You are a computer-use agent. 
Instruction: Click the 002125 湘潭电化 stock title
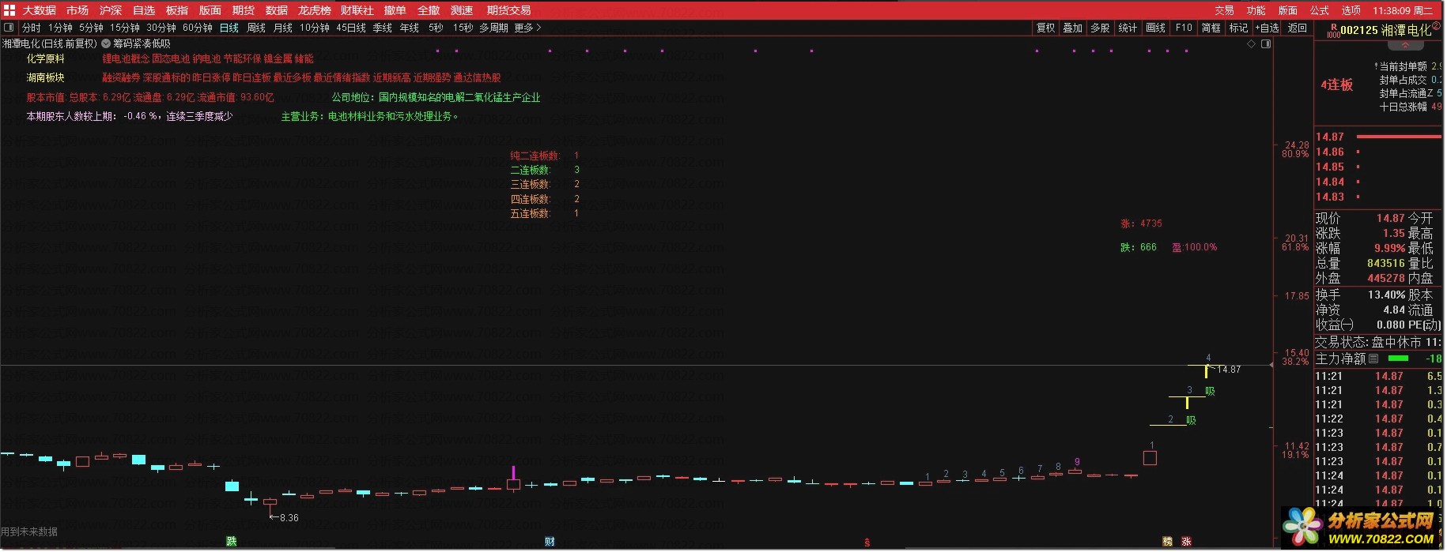tap(1386, 30)
